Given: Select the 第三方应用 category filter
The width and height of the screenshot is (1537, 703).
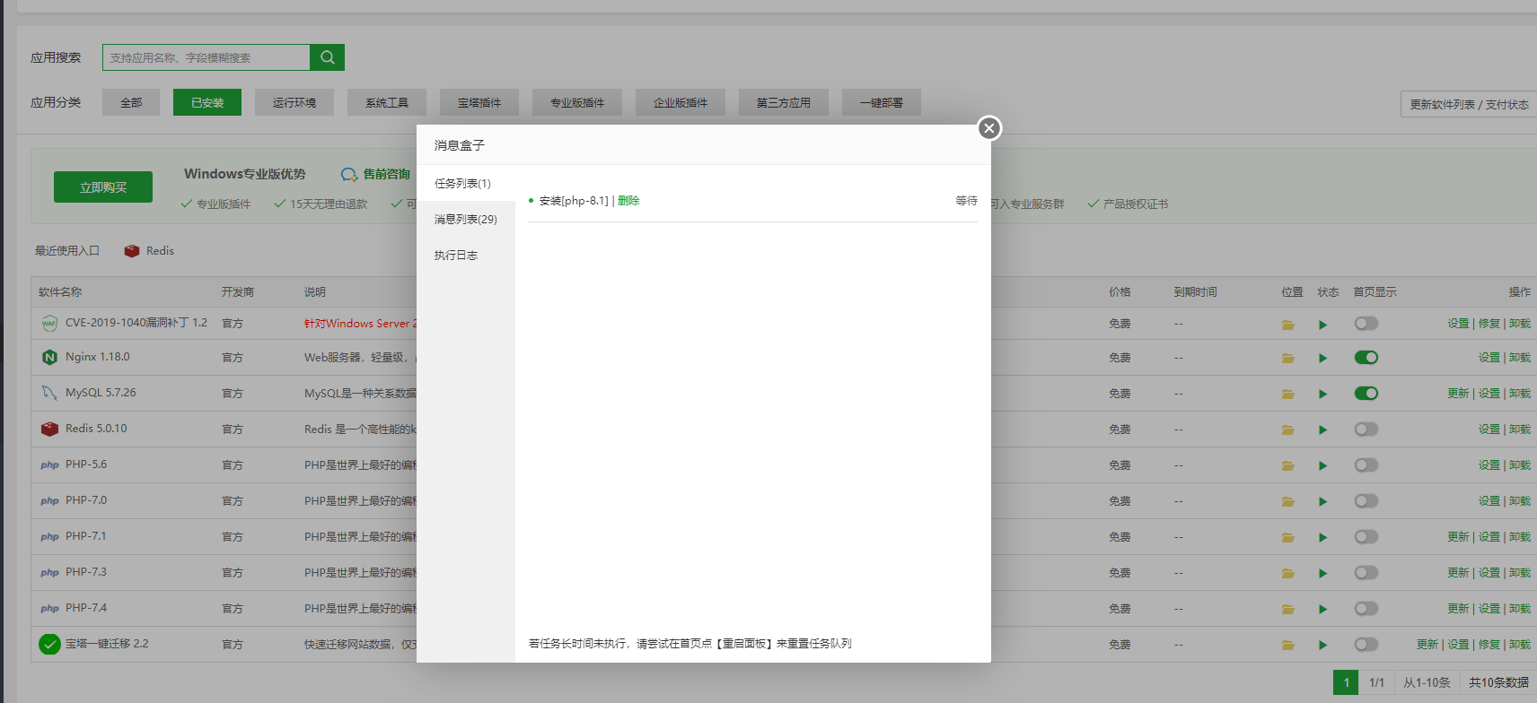Looking at the screenshot, I should tap(784, 102).
